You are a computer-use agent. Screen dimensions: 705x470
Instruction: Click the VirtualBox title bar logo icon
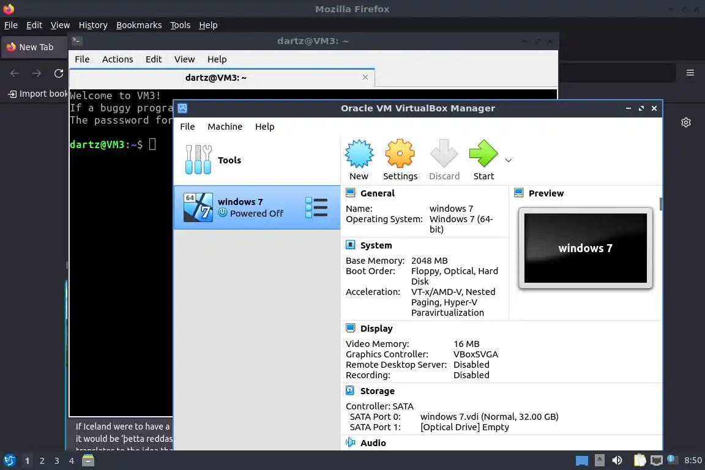pos(182,108)
